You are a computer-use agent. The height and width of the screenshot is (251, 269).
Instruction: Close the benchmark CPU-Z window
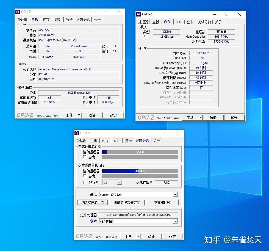pyautogui.click(x=178, y=133)
